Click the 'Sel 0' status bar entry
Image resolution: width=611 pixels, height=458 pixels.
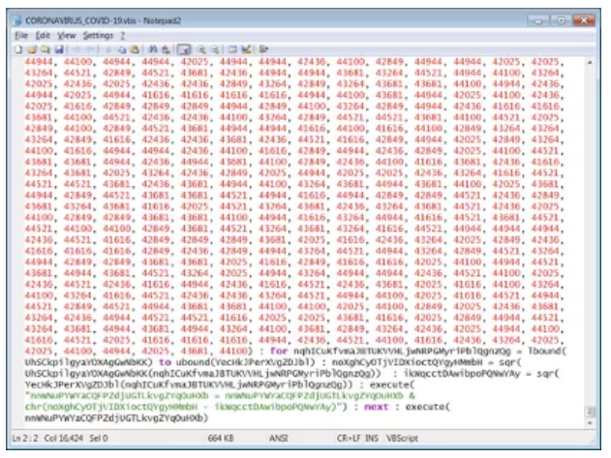pos(99,438)
